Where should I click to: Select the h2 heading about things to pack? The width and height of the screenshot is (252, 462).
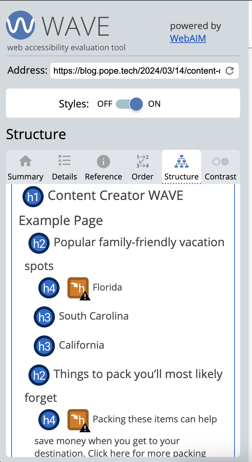[x=39, y=375]
